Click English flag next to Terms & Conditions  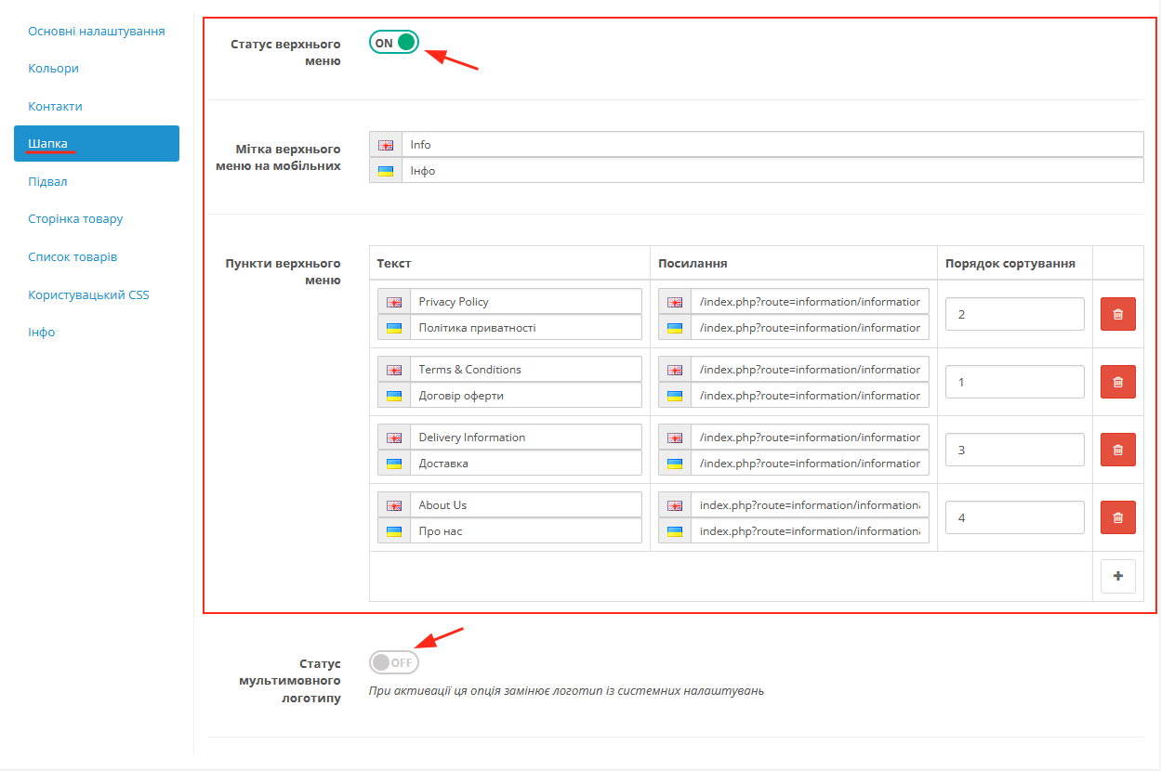point(394,370)
